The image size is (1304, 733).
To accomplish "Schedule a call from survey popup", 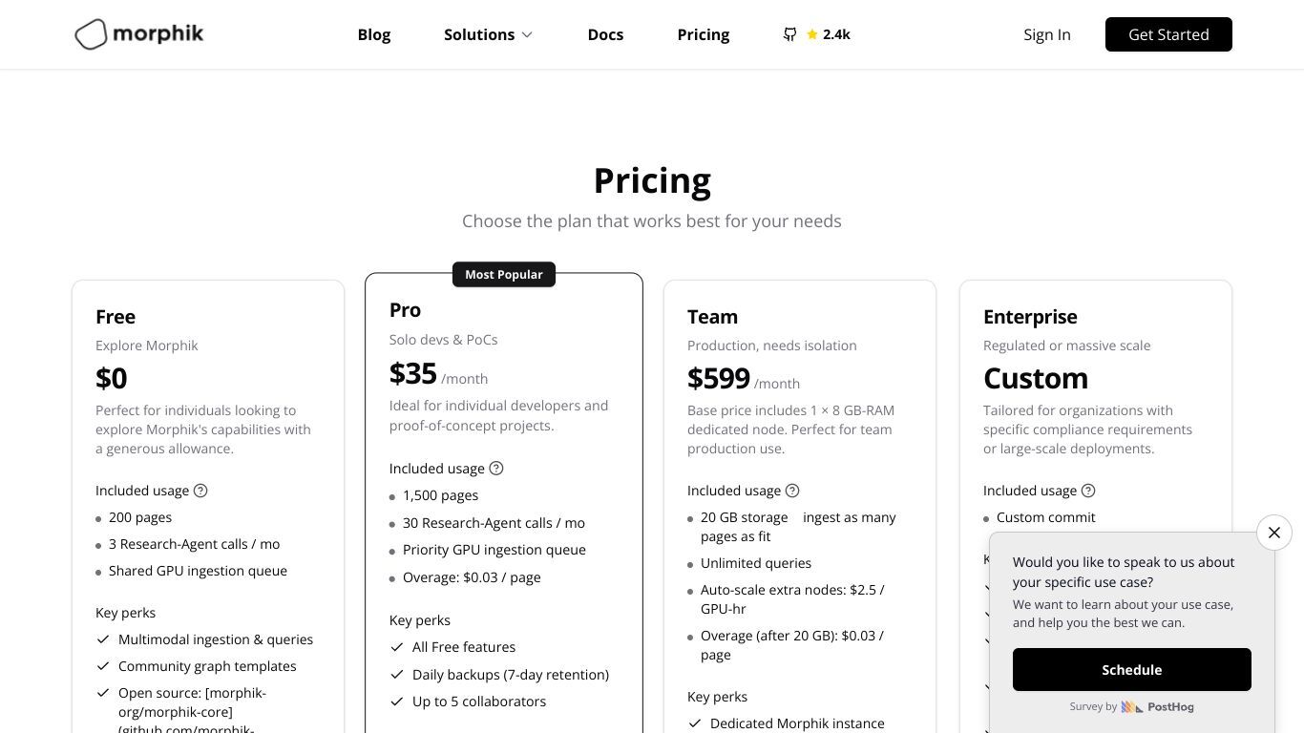I will [x=1132, y=670].
